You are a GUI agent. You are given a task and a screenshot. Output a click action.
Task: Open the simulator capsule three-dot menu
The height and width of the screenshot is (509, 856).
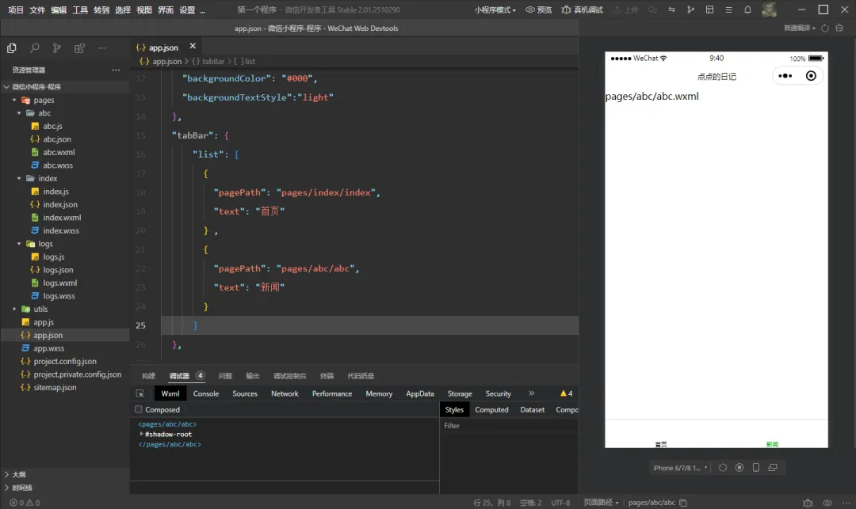point(785,76)
